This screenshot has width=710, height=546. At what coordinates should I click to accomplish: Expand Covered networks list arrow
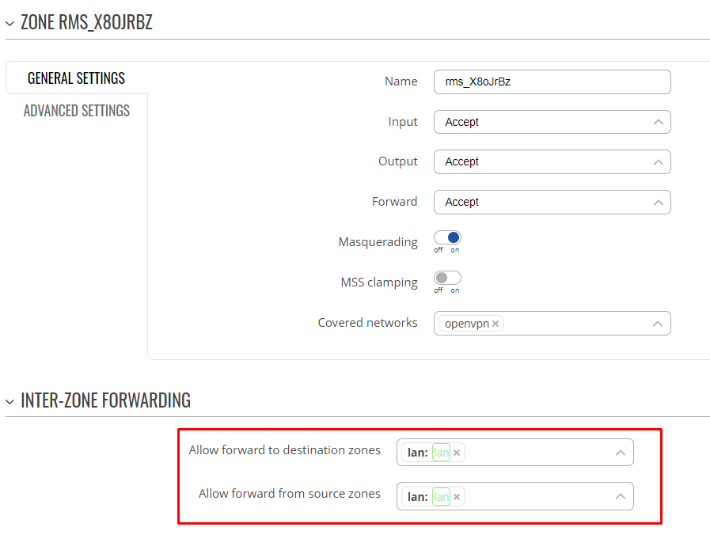click(658, 324)
